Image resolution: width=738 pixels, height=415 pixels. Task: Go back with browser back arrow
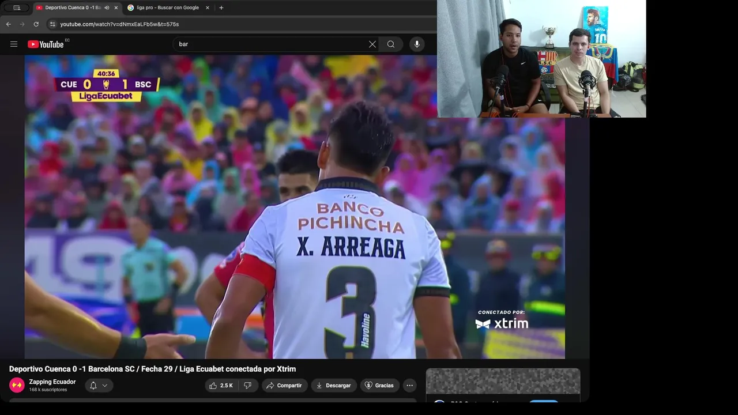click(9, 24)
